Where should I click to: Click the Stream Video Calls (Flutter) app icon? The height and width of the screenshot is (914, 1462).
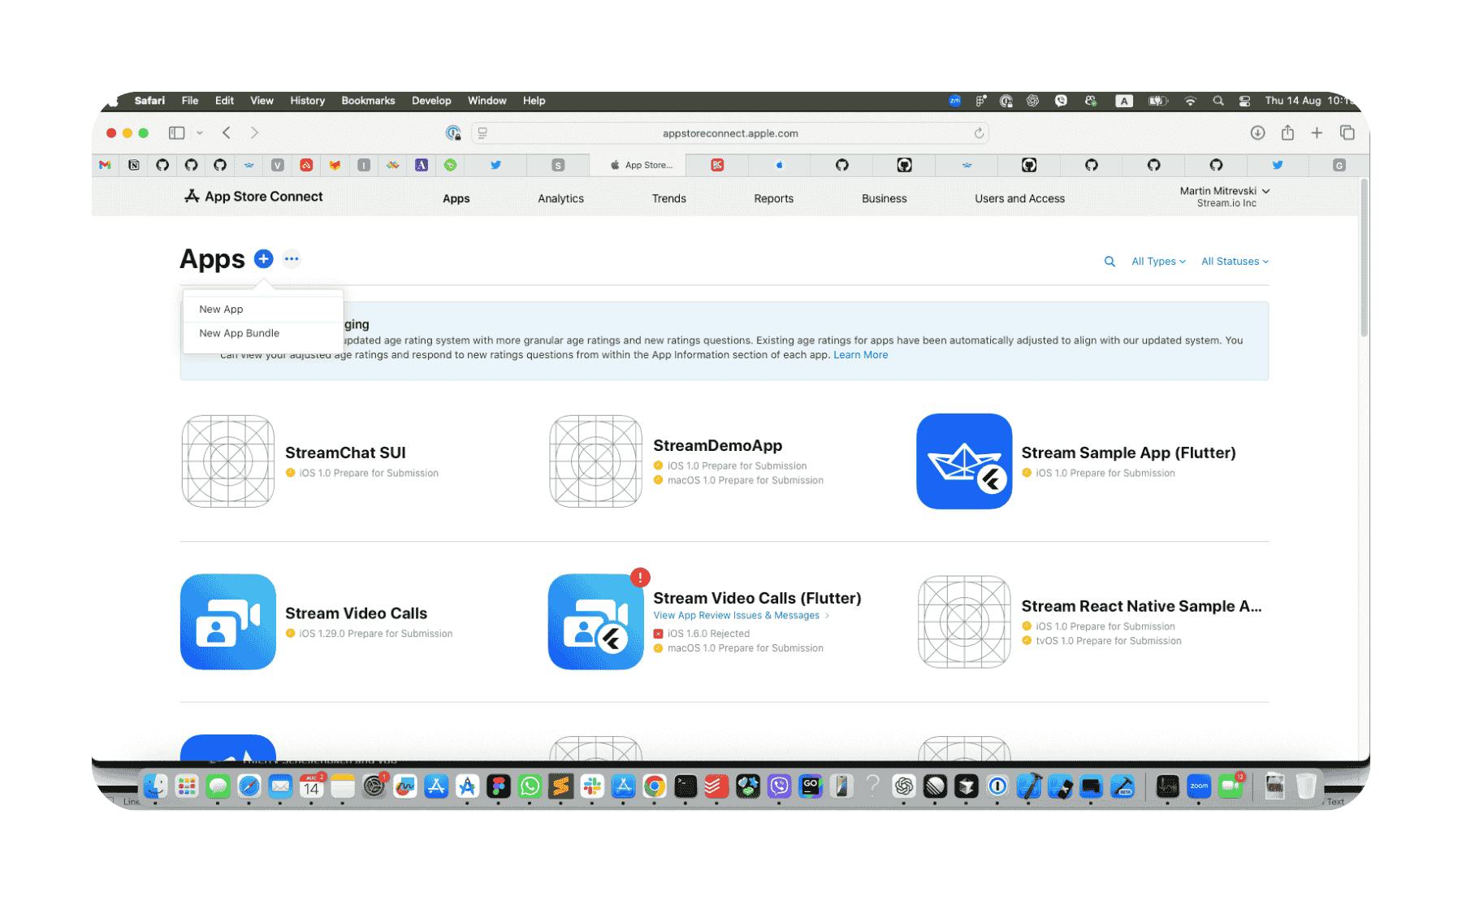tap(595, 622)
